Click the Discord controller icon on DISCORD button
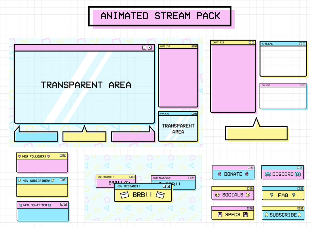This screenshot has width=311, height=227. [x=268, y=174]
